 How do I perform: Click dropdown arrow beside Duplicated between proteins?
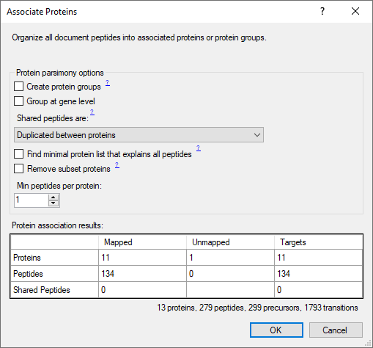(256, 135)
